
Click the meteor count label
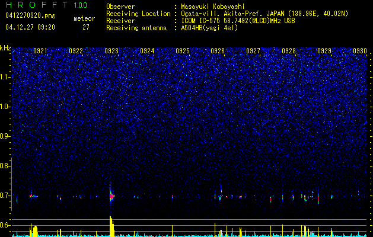coord(84,18)
